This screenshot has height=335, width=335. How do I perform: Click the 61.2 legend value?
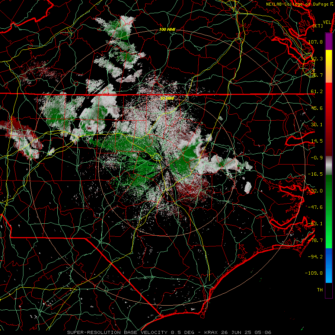[x=317, y=92]
